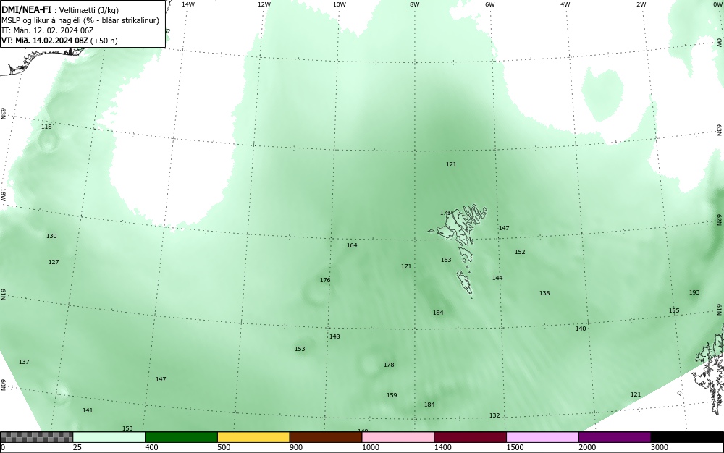Select the yellow 500–900 legend swatch

[253, 437]
